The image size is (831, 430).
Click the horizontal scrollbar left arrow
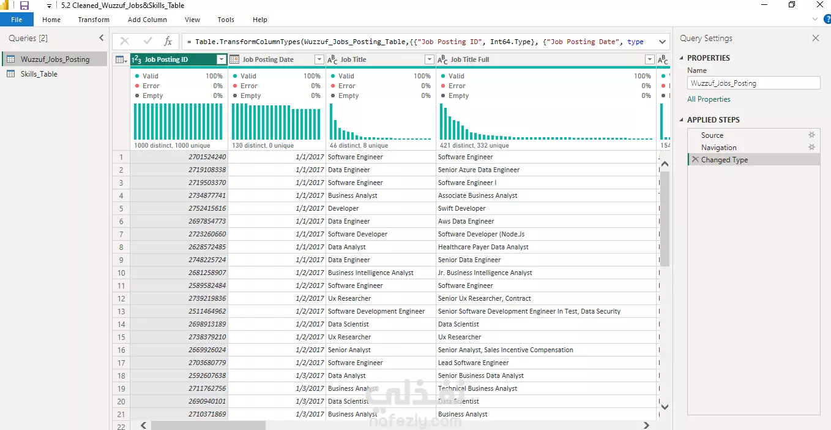tap(143, 425)
